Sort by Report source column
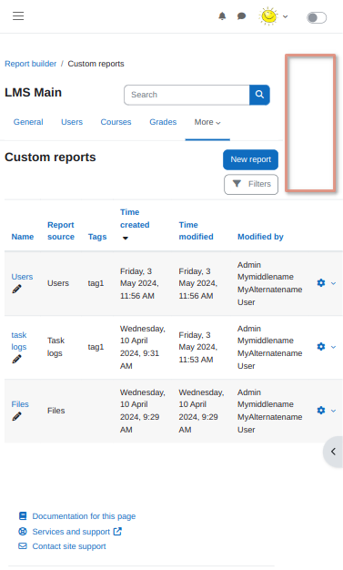Image resolution: width=343 pixels, height=570 pixels. tap(61, 231)
